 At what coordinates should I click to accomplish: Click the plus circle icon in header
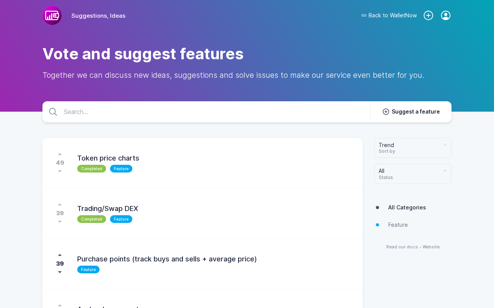[x=428, y=15]
